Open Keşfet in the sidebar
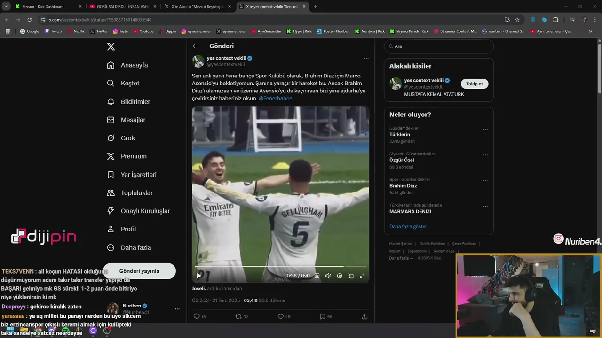Viewport: 602px width, 338px height. tap(123, 83)
